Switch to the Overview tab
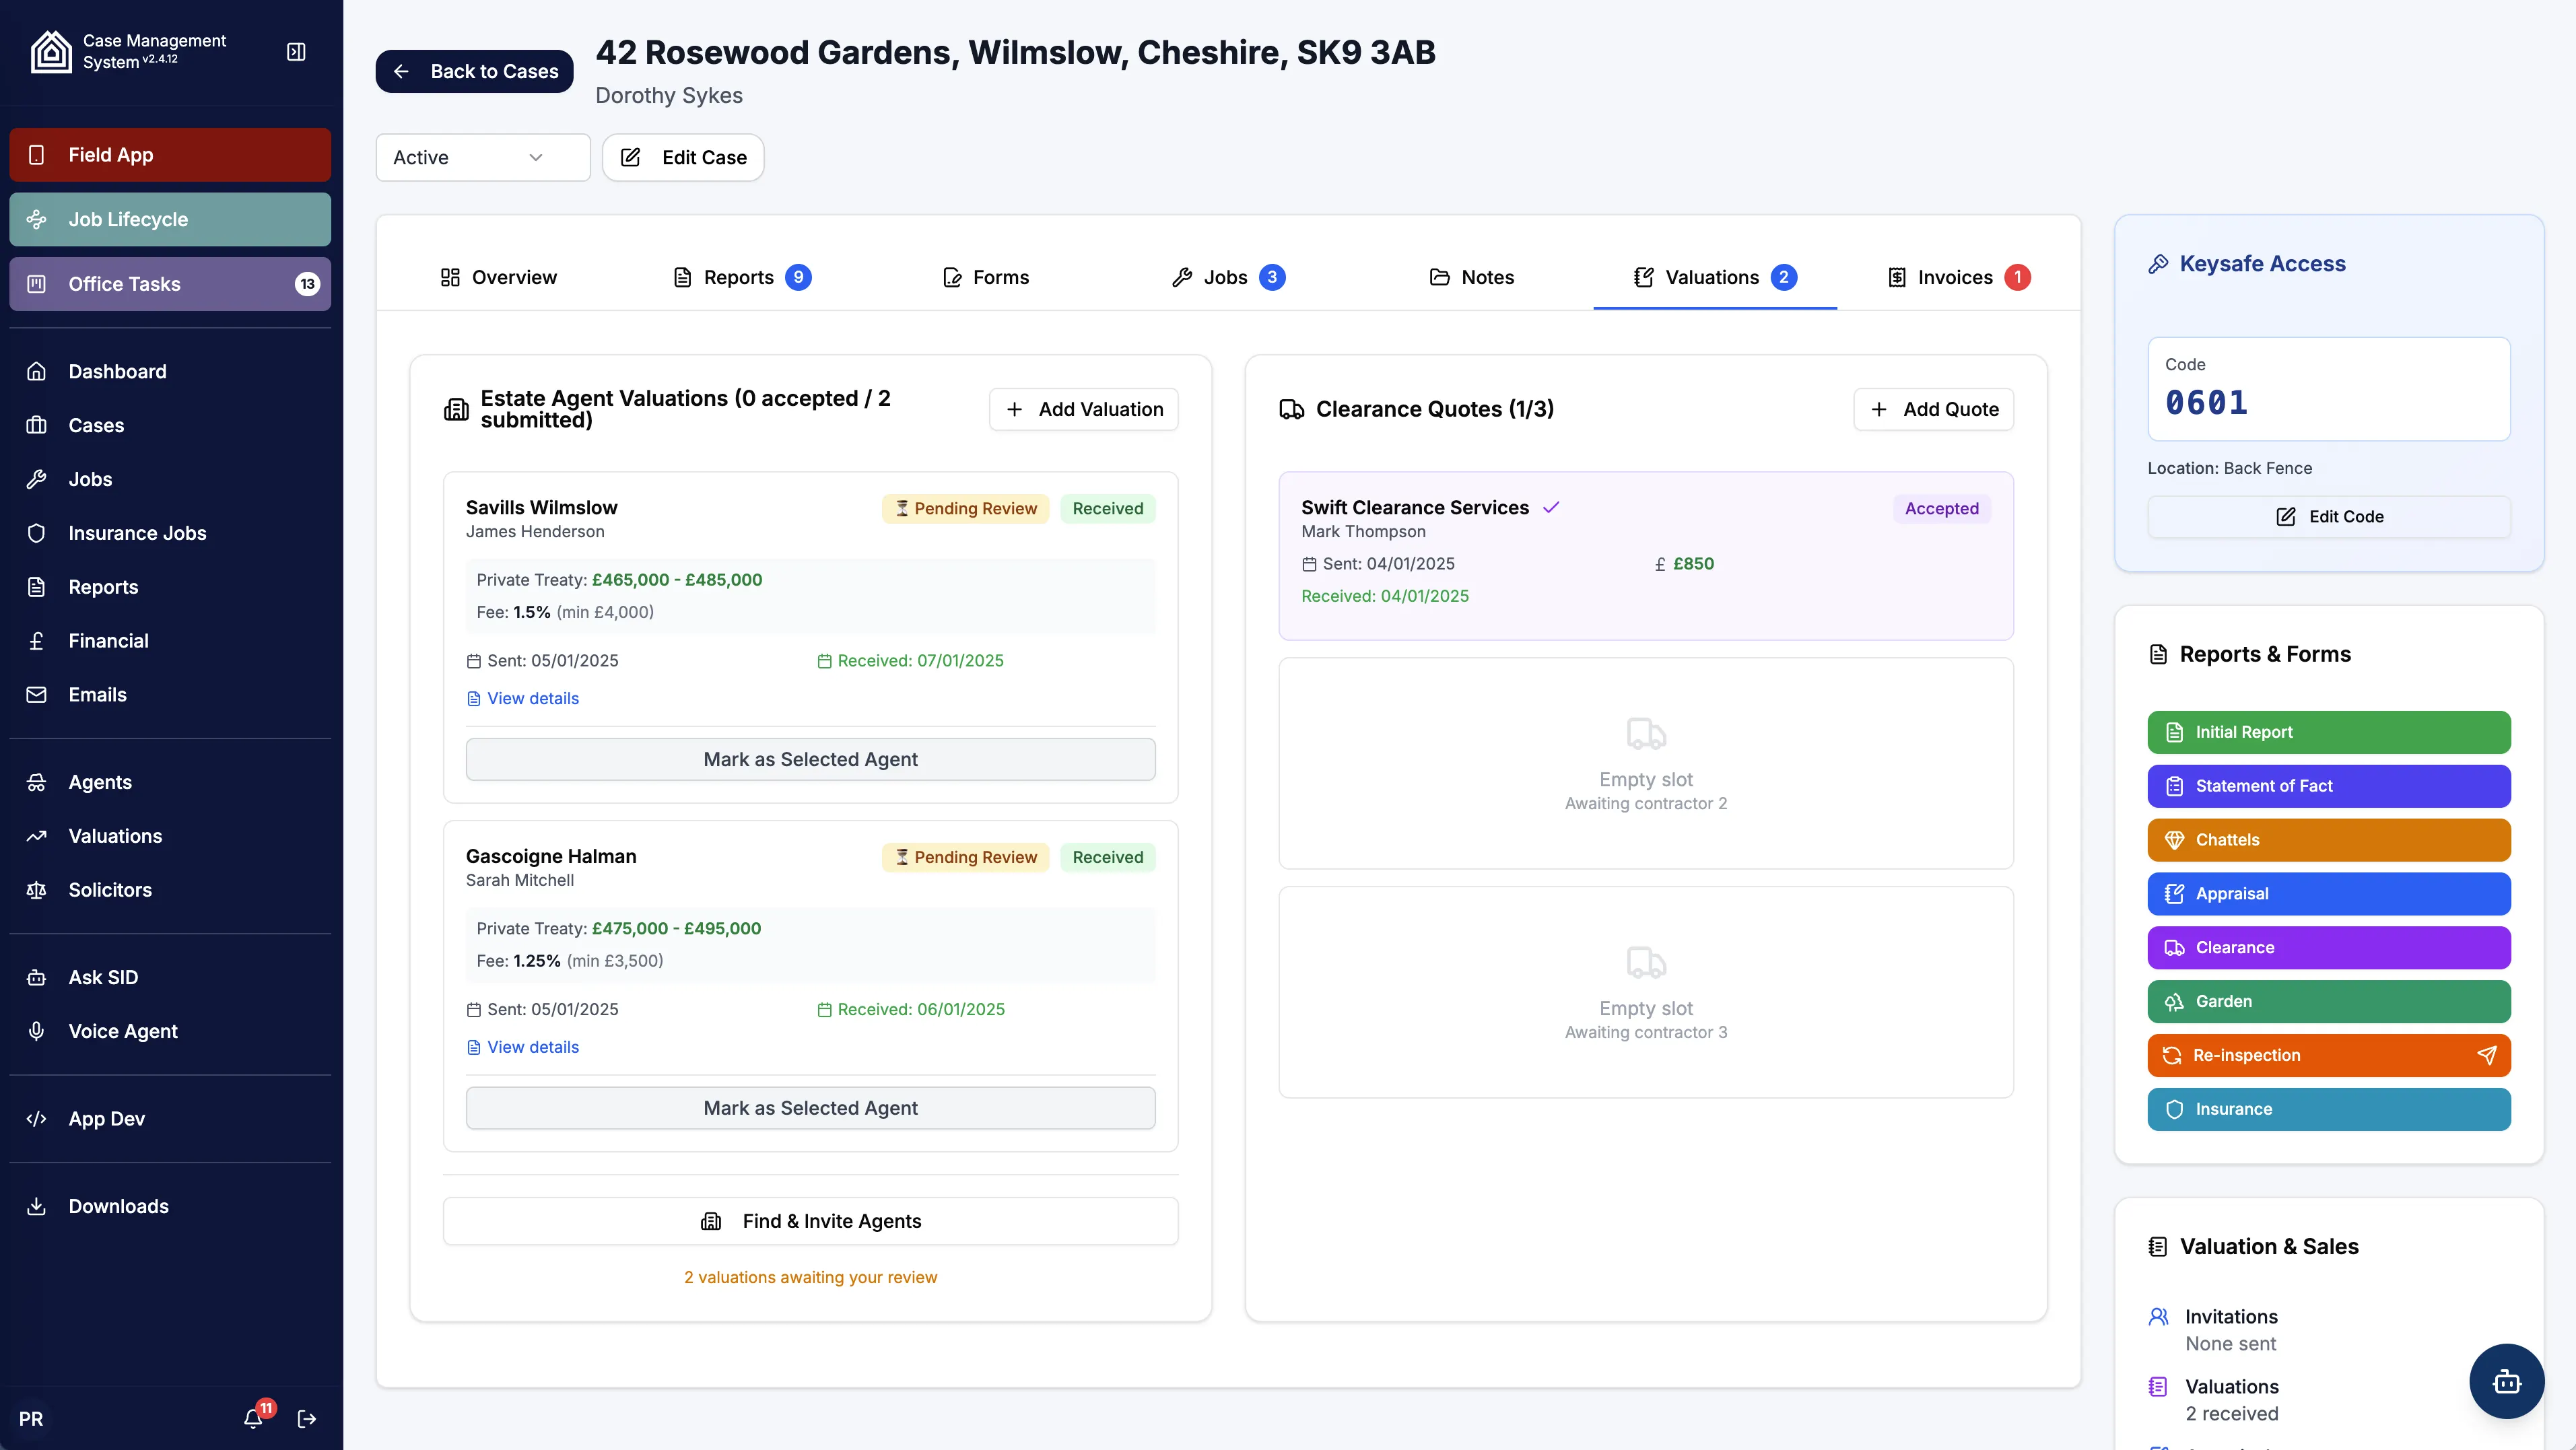This screenshot has width=2576, height=1450. [498, 277]
